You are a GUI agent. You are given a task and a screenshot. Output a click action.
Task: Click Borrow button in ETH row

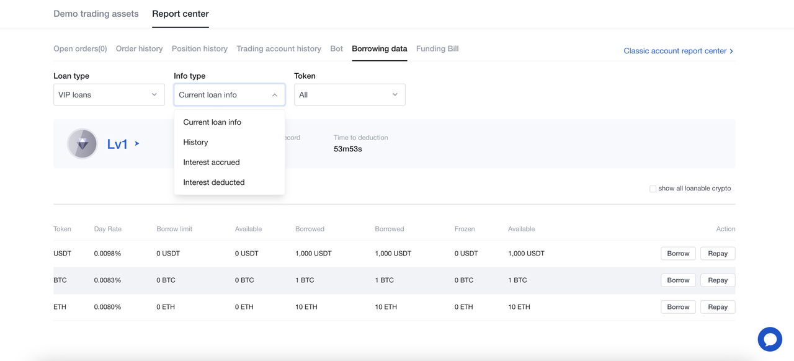[678, 307]
